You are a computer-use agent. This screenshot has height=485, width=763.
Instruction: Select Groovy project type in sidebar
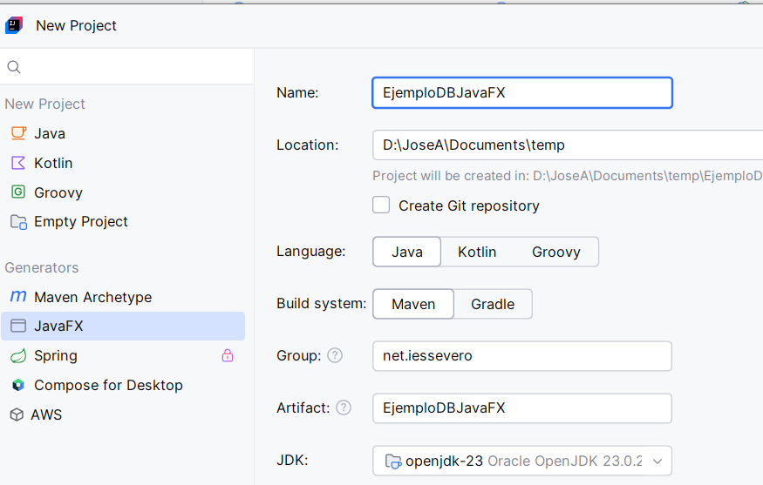pyautogui.click(x=123, y=192)
